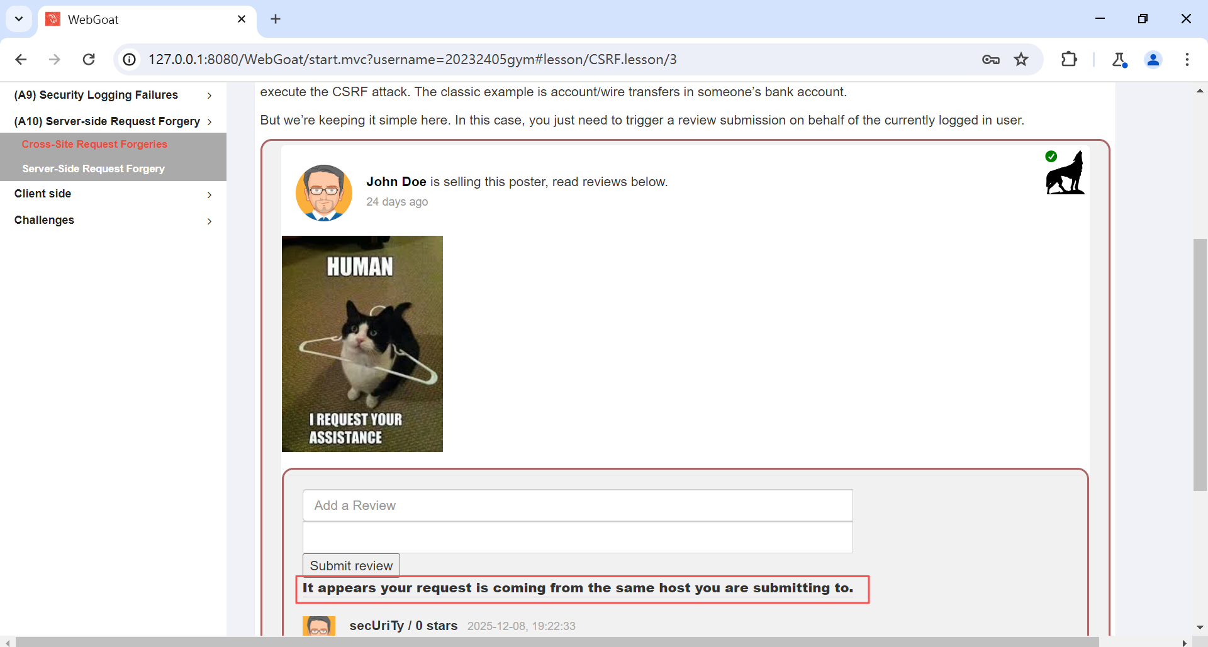Open the password manager key icon
This screenshot has width=1208, height=647.
[x=991, y=59]
